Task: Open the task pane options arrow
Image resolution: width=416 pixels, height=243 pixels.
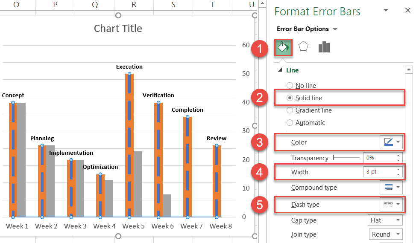Action: [x=386, y=10]
